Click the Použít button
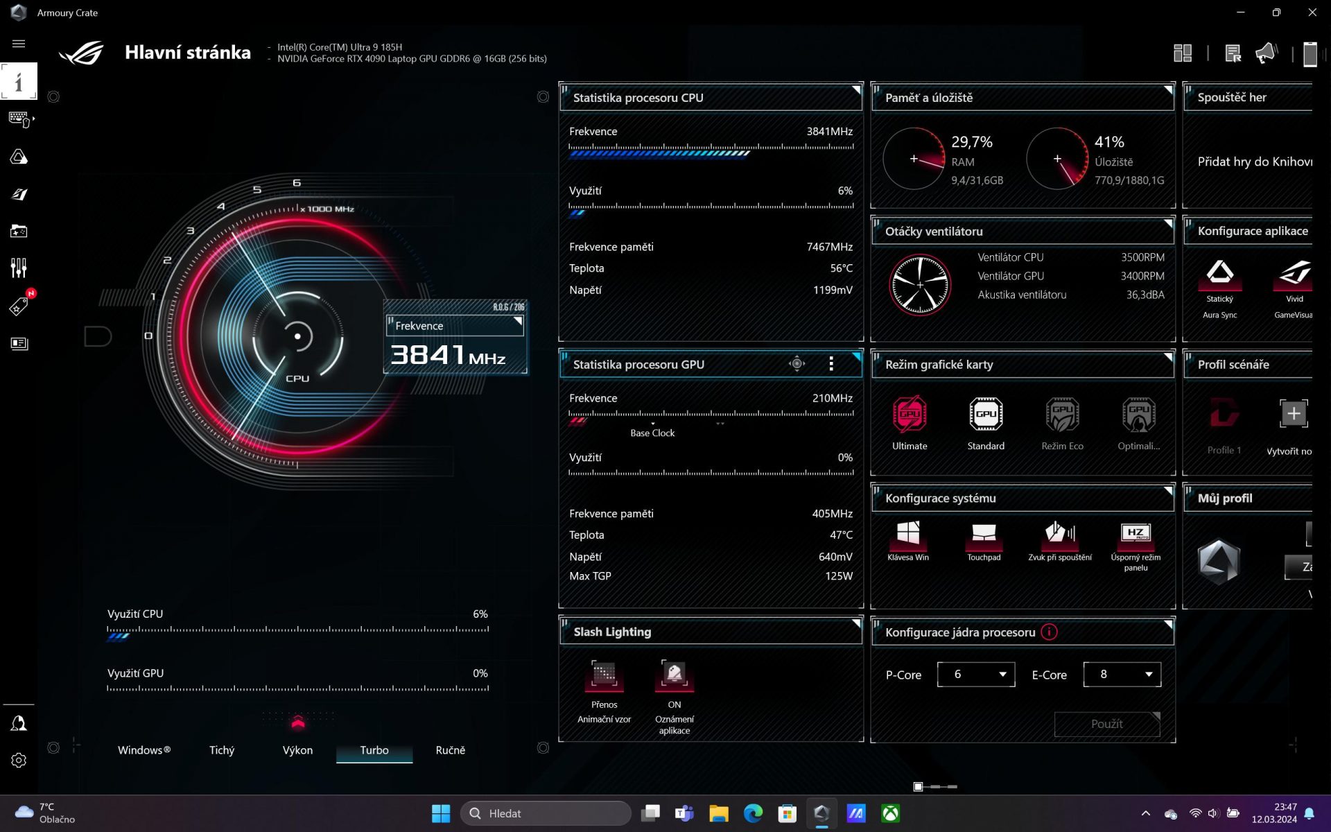The width and height of the screenshot is (1331, 832). click(1107, 724)
